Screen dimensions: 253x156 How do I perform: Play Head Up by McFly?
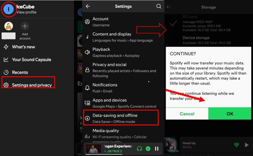coord(247,145)
